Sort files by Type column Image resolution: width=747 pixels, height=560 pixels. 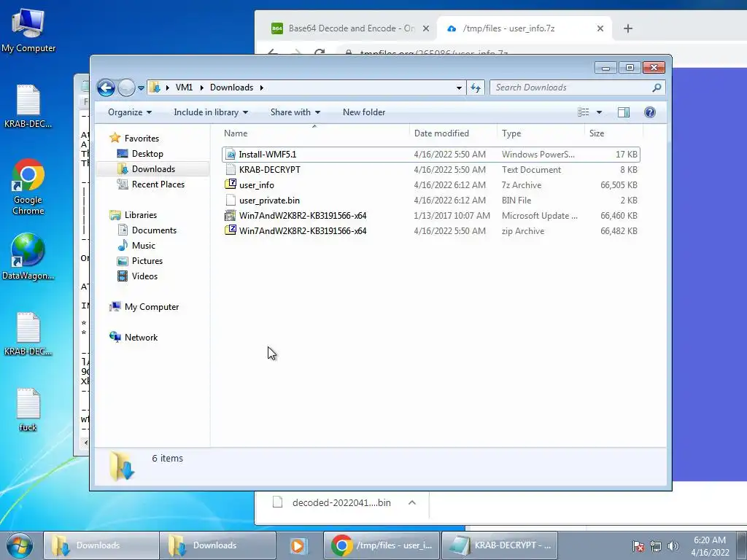pyautogui.click(x=541, y=133)
